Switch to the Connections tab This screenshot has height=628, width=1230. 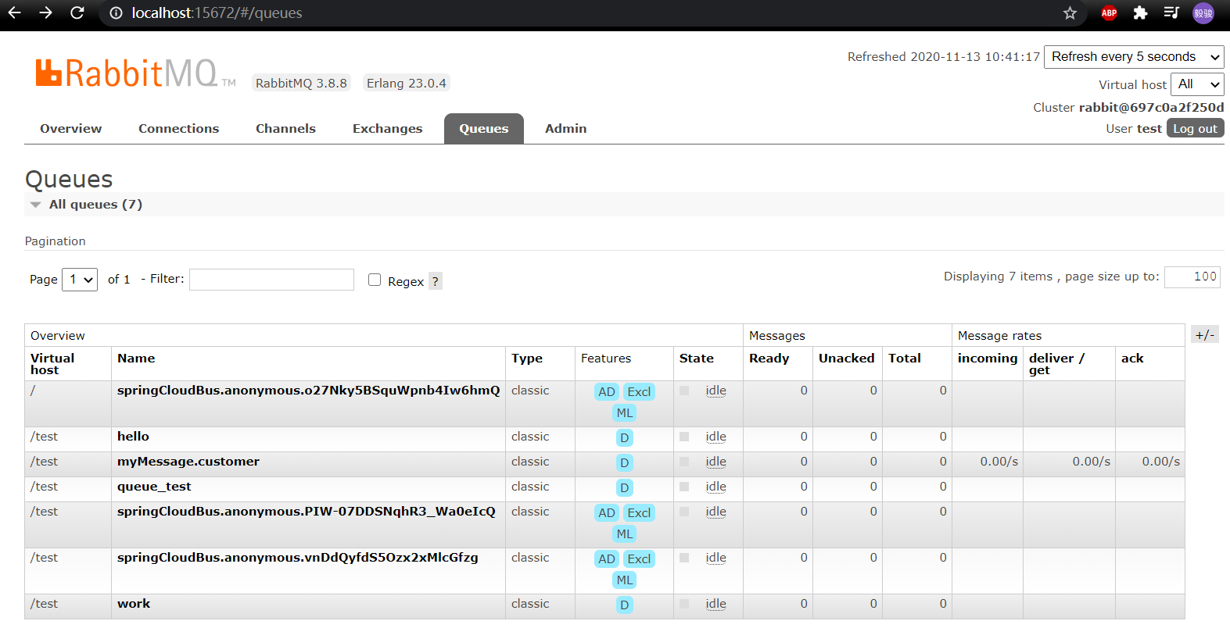179,129
